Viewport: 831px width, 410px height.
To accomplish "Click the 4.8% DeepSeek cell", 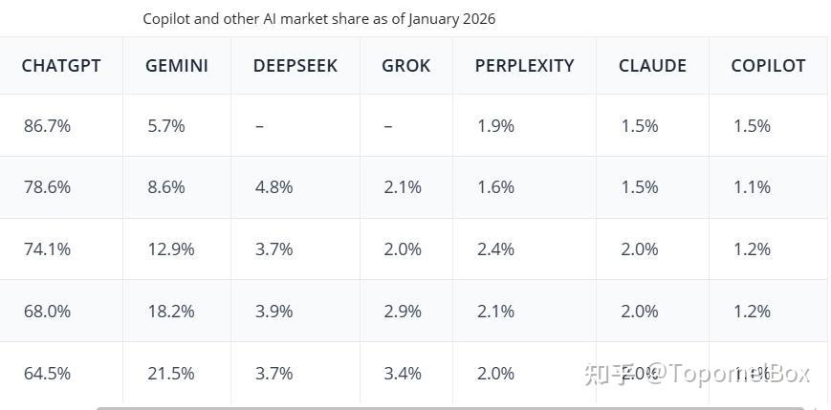I will [273, 187].
